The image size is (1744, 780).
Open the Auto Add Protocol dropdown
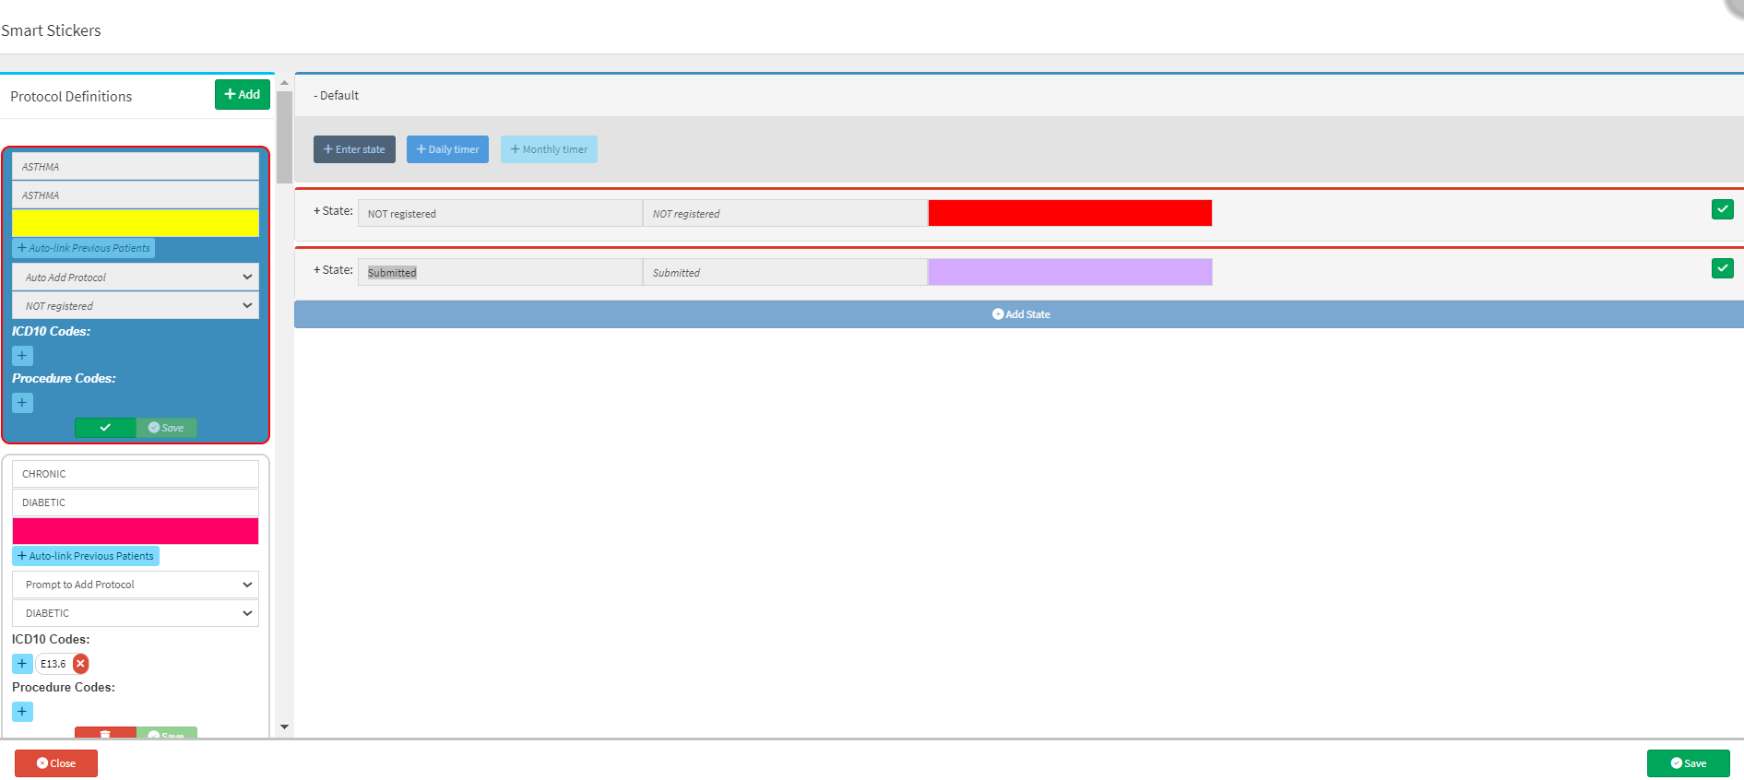click(x=136, y=278)
